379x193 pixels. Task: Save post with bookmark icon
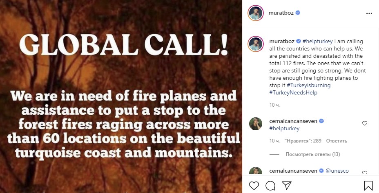click(x=368, y=186)
